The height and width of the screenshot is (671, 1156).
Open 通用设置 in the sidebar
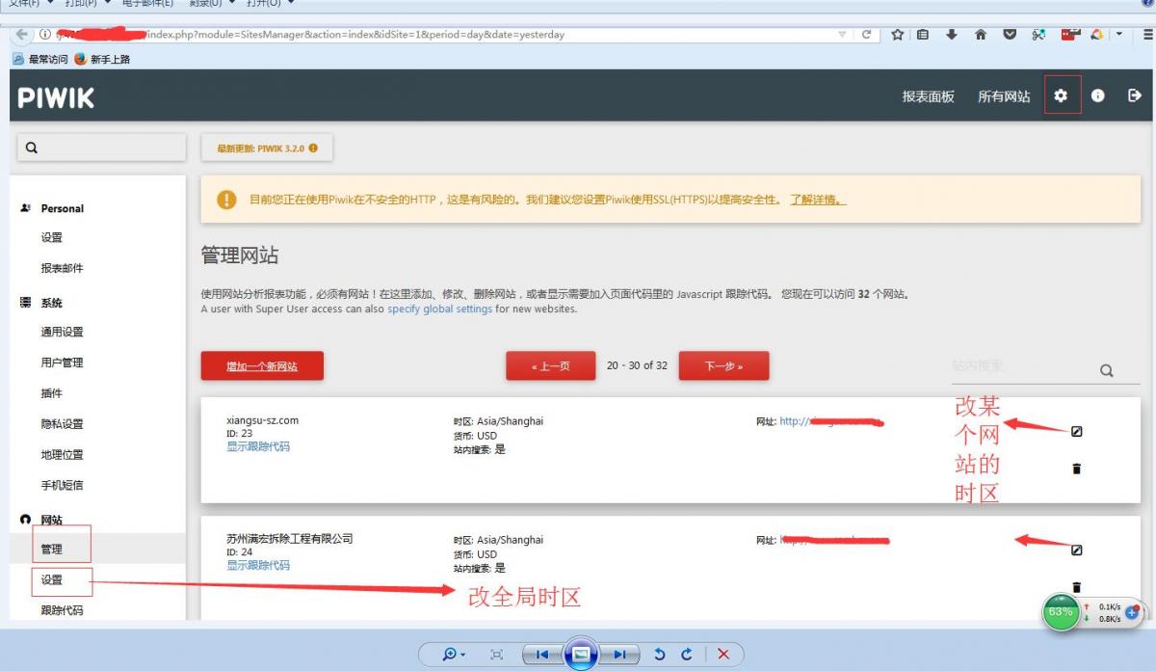[62, 332]
